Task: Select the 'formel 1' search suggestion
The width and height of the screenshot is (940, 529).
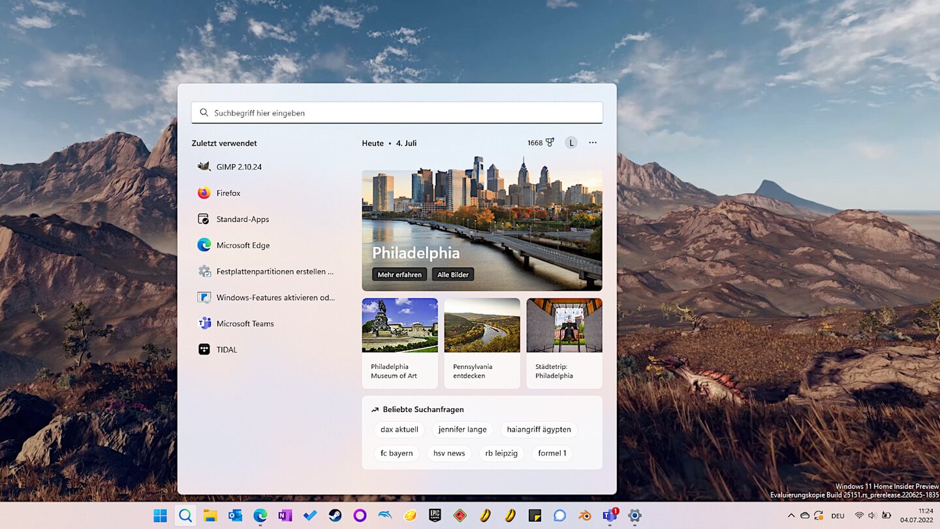Action: click(552, 453)
